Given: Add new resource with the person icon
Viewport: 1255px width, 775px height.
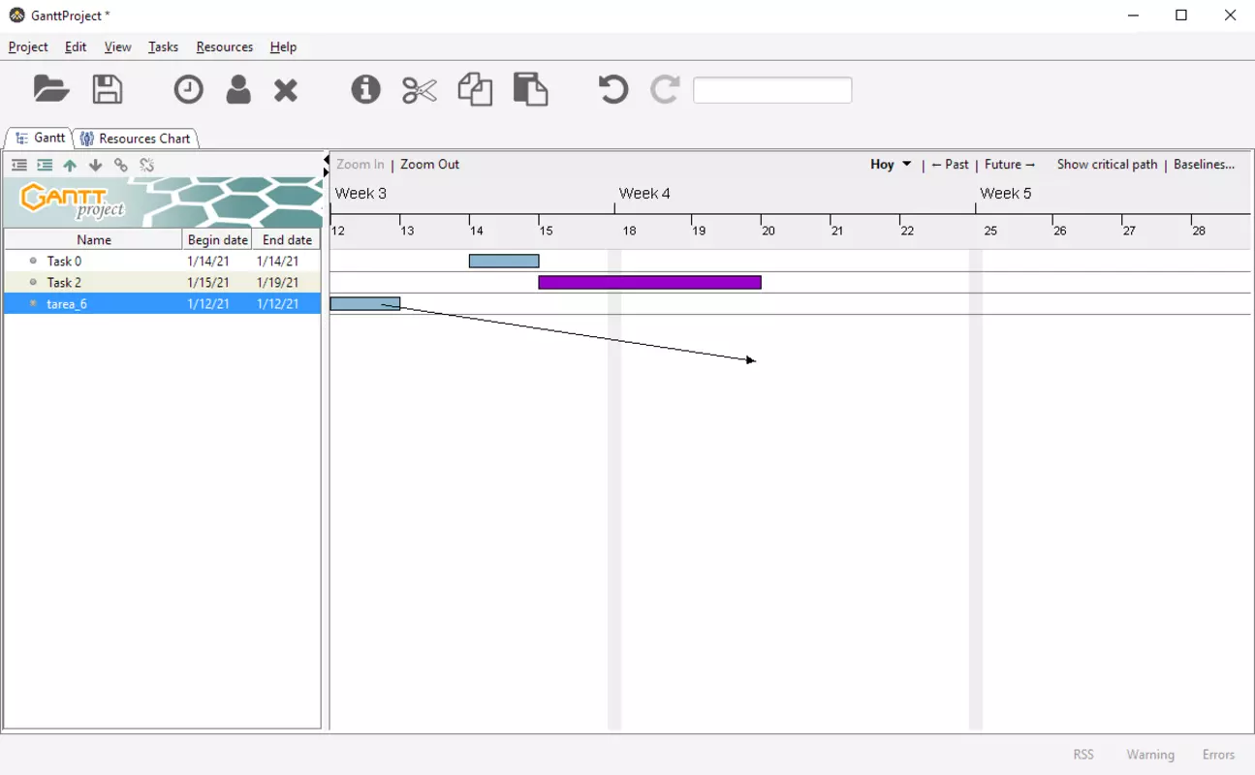Looking at the screenshot, I should tap(238, 89).
